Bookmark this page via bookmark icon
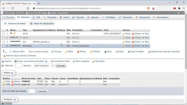 point(28,8)
